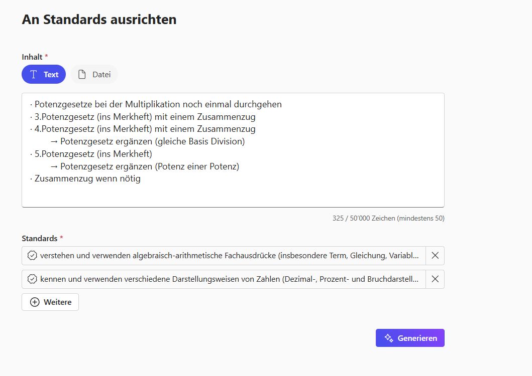Remove the Darstellungsweisen von Zahlen standard
The image size is (532, 376).
click(435, 279)
